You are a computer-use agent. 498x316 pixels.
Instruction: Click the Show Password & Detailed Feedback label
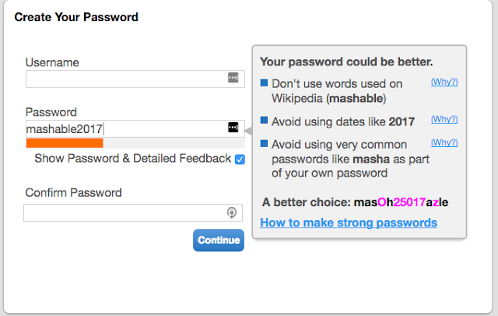(x=133, y=158)
